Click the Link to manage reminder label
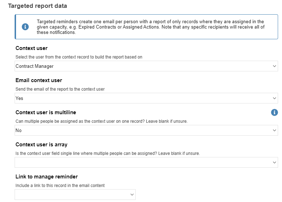The width and height of the screenshot is (282, 202). [x=47, y=177]
